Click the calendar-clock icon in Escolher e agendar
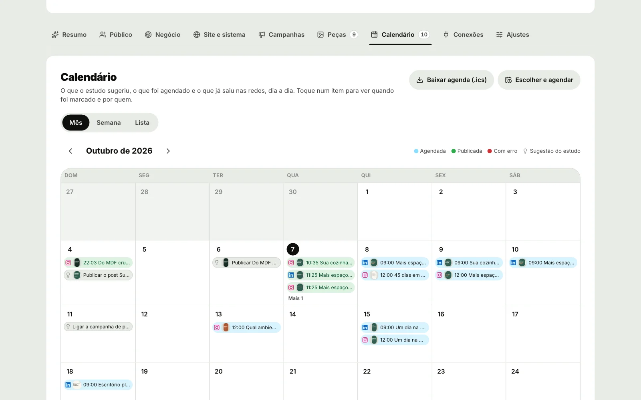Viewport: 641px width, 400px height. click(508, 80)
